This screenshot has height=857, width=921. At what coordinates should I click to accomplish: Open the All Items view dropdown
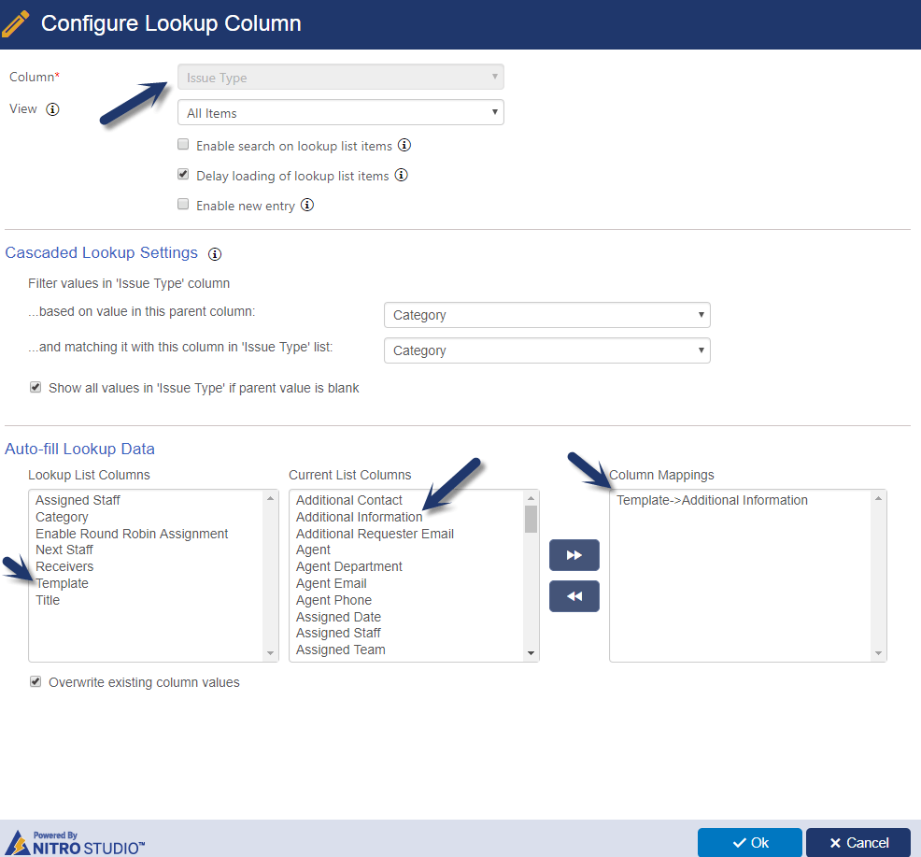341,112
